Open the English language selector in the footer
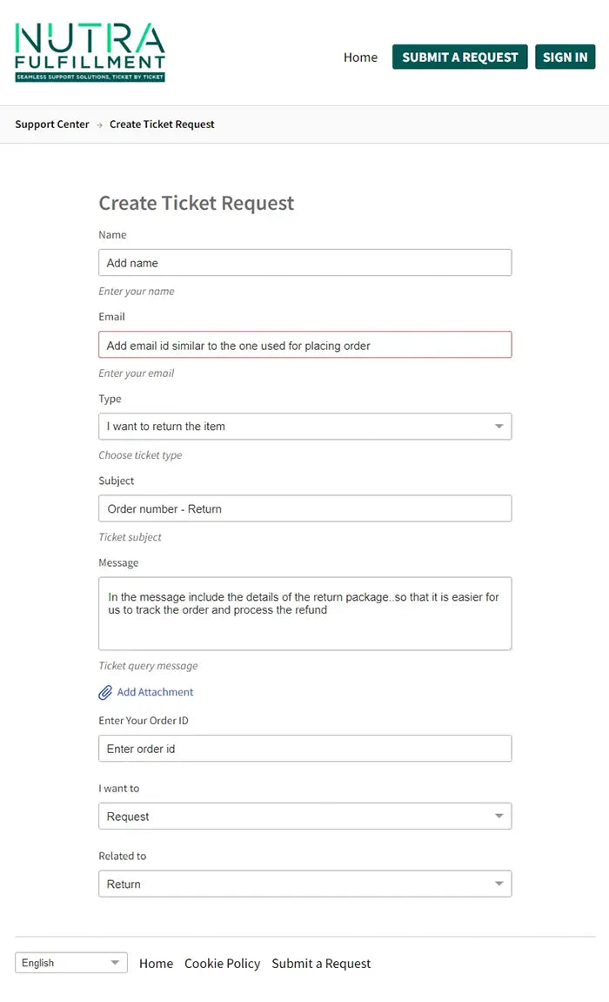Viewport: 609px width, 1002px height. 70,963
